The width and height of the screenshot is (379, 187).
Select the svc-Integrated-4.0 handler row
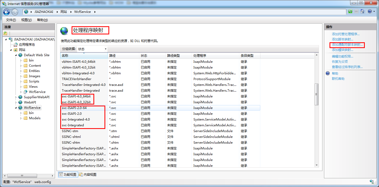76,120
